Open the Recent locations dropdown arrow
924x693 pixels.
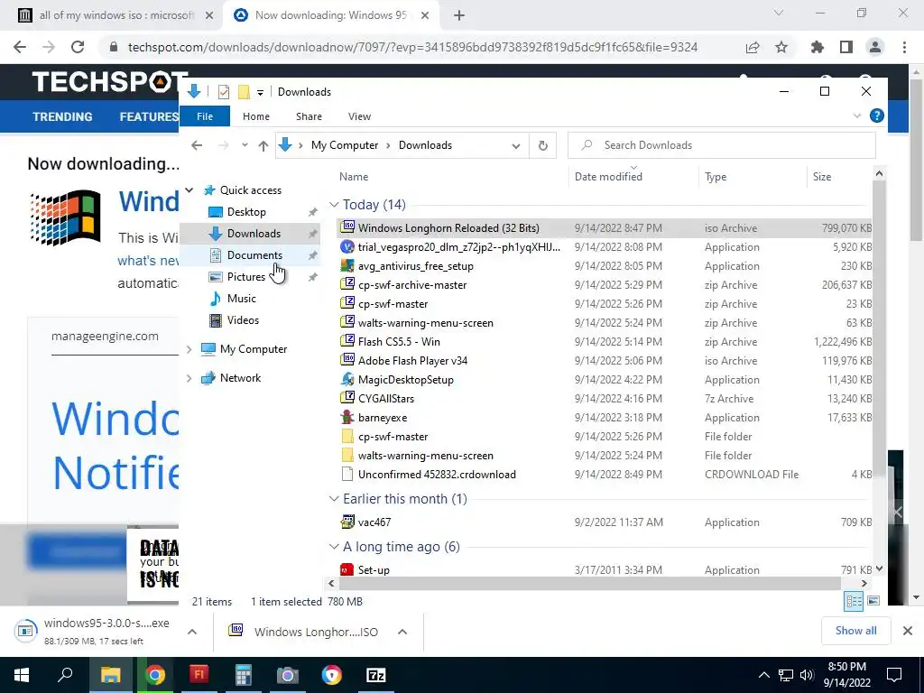pyautogui.click(x=245, y=145)
